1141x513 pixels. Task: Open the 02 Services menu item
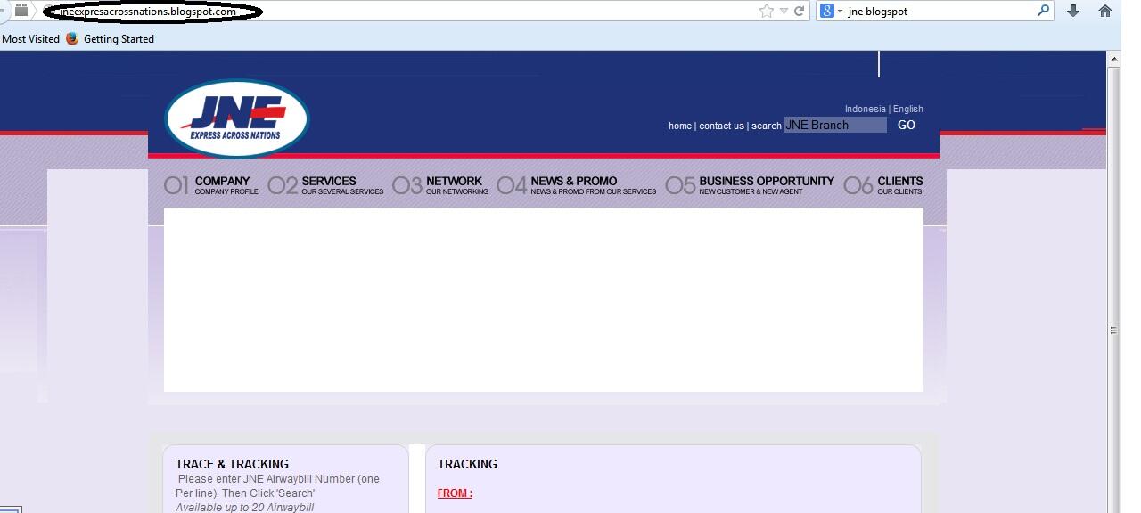(x=325, y=184)
